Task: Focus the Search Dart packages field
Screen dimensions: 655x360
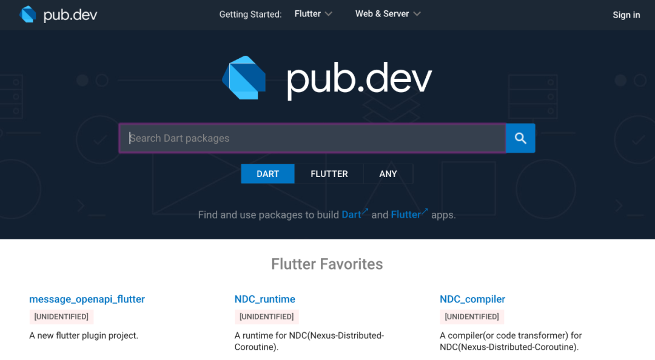Action: point(312,138)
